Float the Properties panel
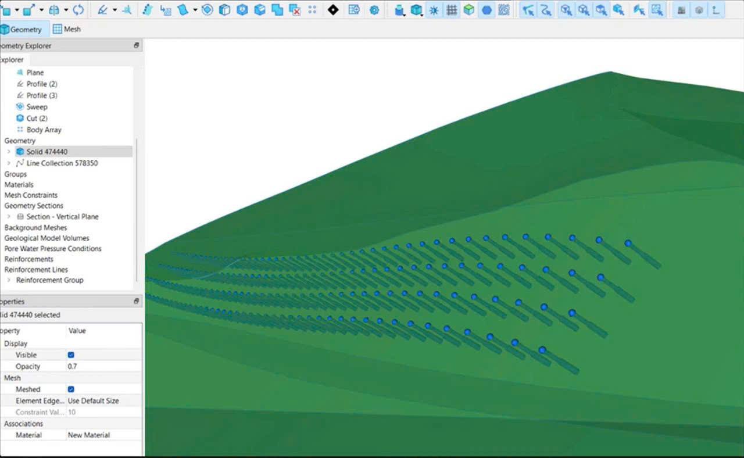This screenshot has height=458, width=744. (137, 301)
